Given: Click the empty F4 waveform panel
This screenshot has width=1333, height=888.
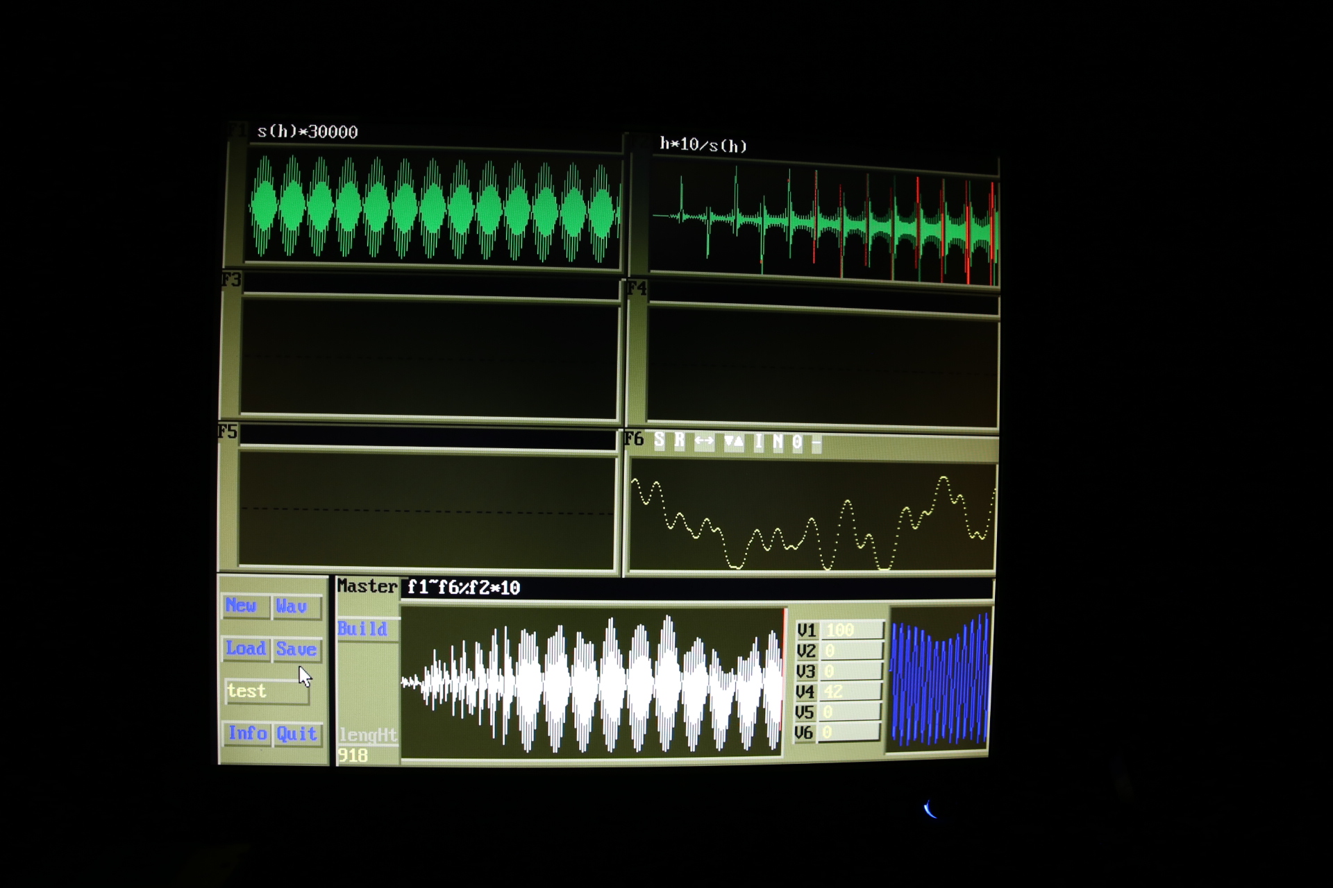Looking at the screenshot, I should (x=823, y=368).
